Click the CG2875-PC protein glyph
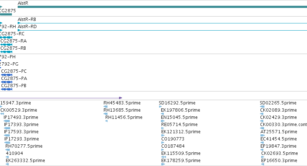Image resolution: width=307 pixels, height=166 pixels. [6, 75]
